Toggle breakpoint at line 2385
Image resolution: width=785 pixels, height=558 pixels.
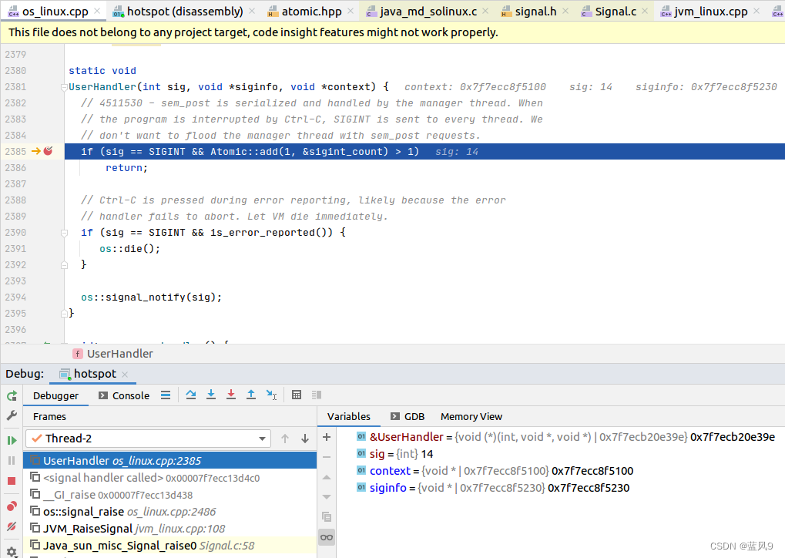click(48, 151)
